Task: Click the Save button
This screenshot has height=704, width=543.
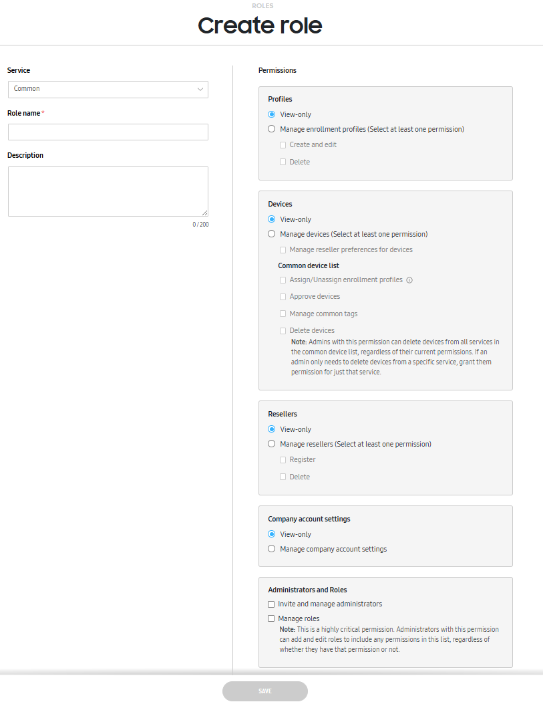Action: pos(264,691)
